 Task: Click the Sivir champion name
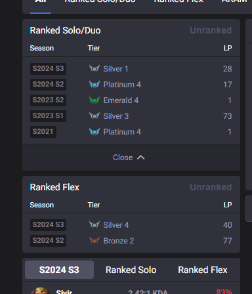pos(64,292)
